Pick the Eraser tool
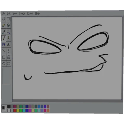Image resolution: width=124 pixels, height=124 pixels. 4,25
